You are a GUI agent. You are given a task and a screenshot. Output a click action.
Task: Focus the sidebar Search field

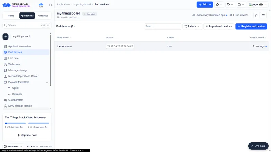point(27,25)
